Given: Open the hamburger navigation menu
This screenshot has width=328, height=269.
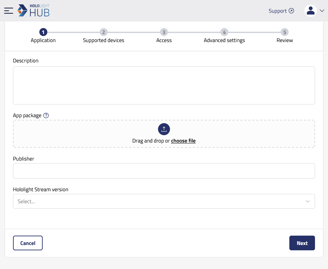Looking at the screenshot, I should (x=9, y=11).
